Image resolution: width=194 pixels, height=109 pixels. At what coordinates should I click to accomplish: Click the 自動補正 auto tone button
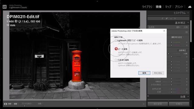coord(182,51)
